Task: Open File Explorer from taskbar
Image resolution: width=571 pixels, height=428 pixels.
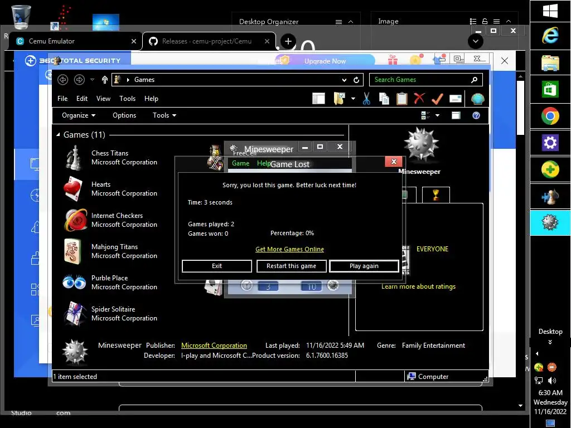Action: [x=550, y=63]
